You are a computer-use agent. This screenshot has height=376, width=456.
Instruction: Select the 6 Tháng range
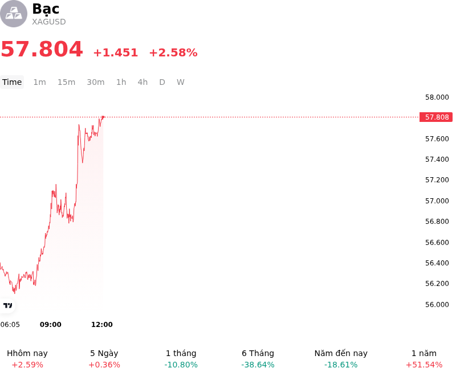[258, 359]
